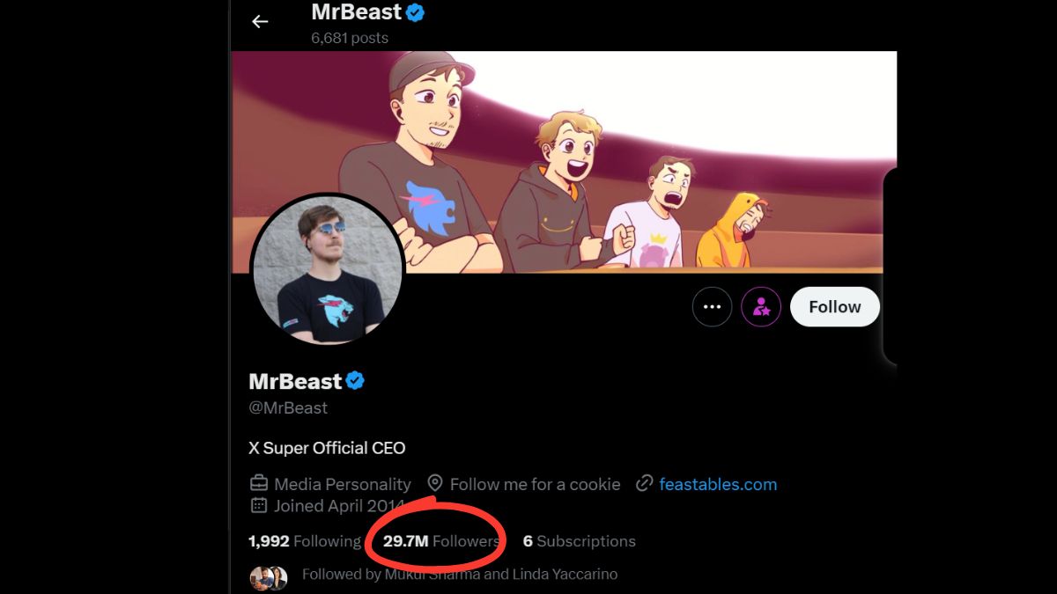Open the feastables.com link
The height and width of the screenshot is (594, 1057).
[718, 484]
